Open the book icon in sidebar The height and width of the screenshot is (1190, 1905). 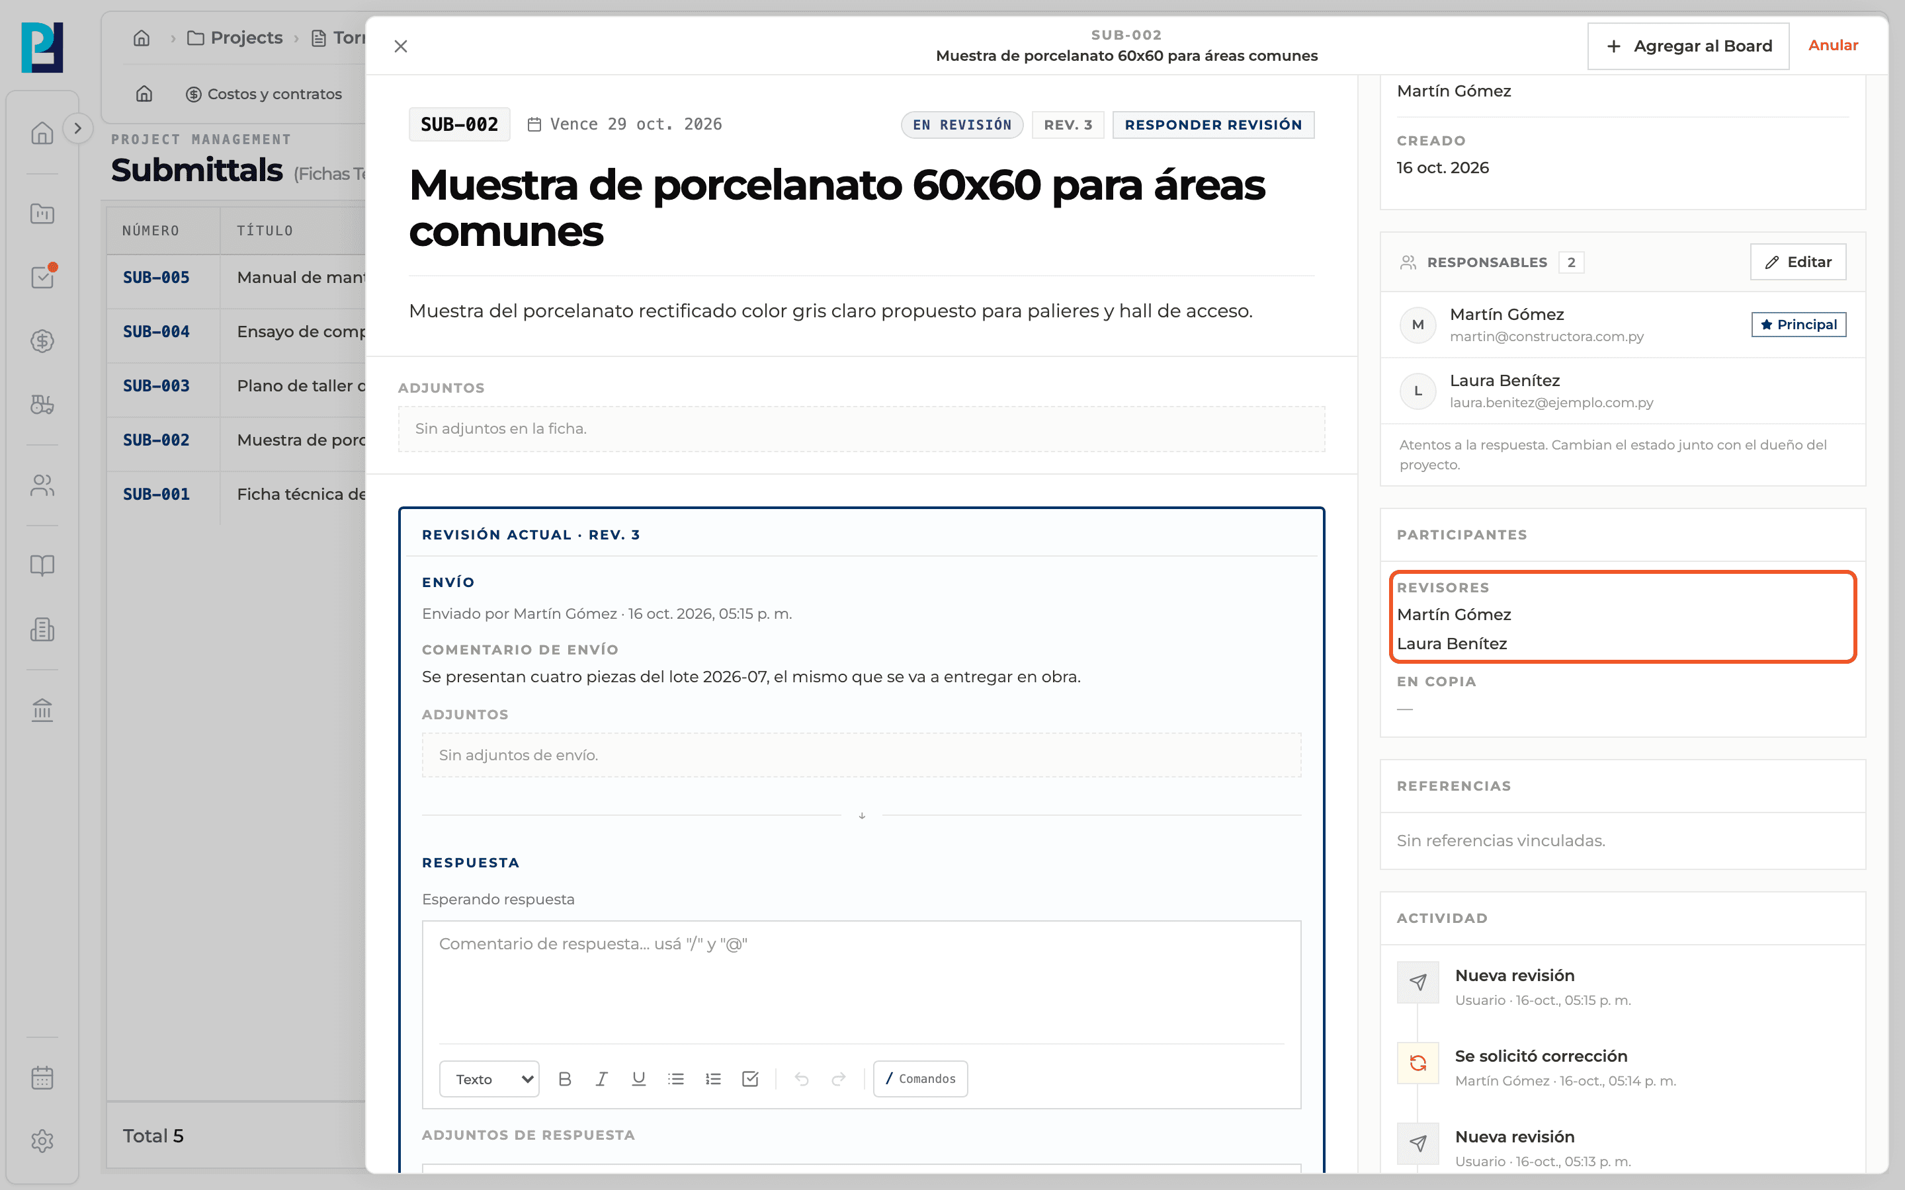tap(42, 565)
